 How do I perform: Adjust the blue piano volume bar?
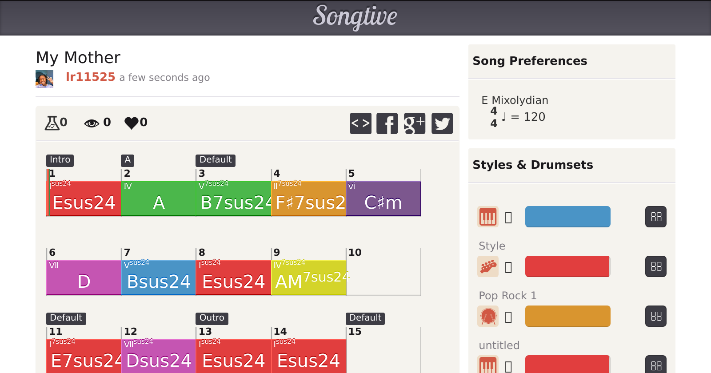[x=567, y=217]
